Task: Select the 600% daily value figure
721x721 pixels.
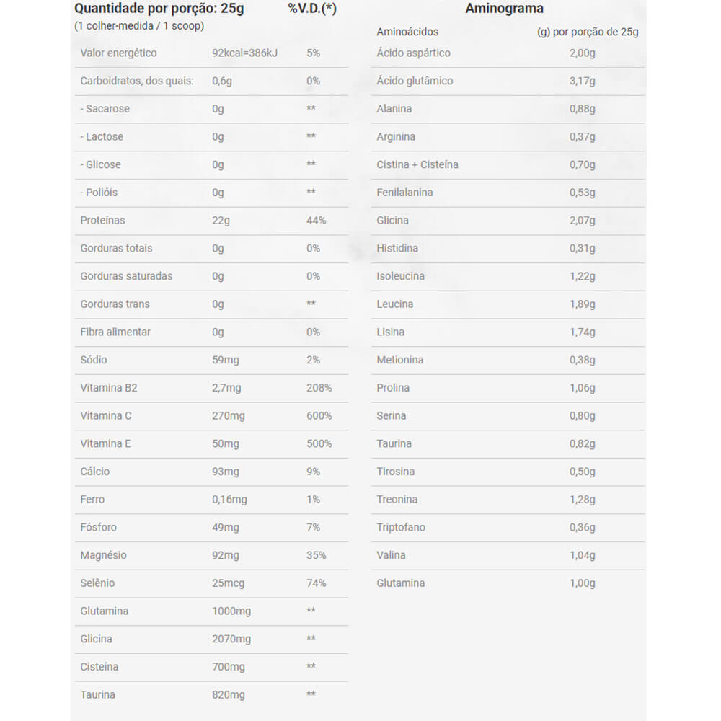Action: pyautogui.click(x=319, y=415)
